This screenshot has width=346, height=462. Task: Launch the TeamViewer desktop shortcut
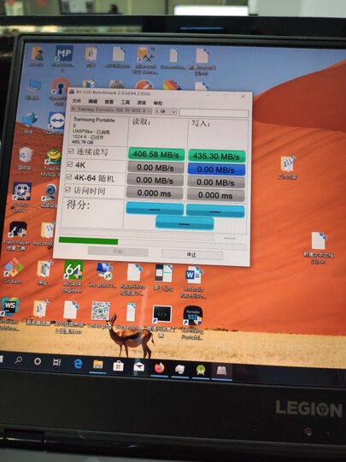pyautogui.click(x=56, y=123)
